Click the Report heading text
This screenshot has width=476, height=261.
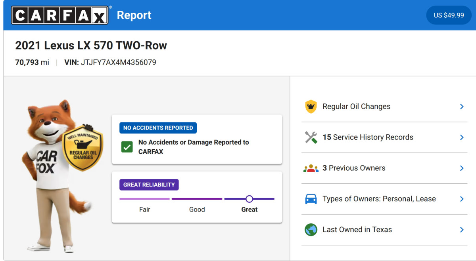pyautogui.click(x=134, y=15)
